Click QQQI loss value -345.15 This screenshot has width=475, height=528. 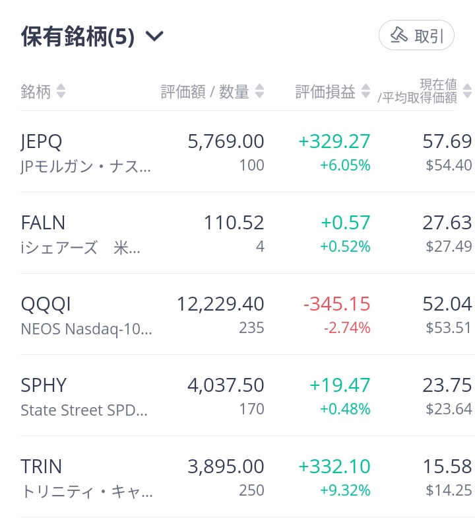point(337,304)
